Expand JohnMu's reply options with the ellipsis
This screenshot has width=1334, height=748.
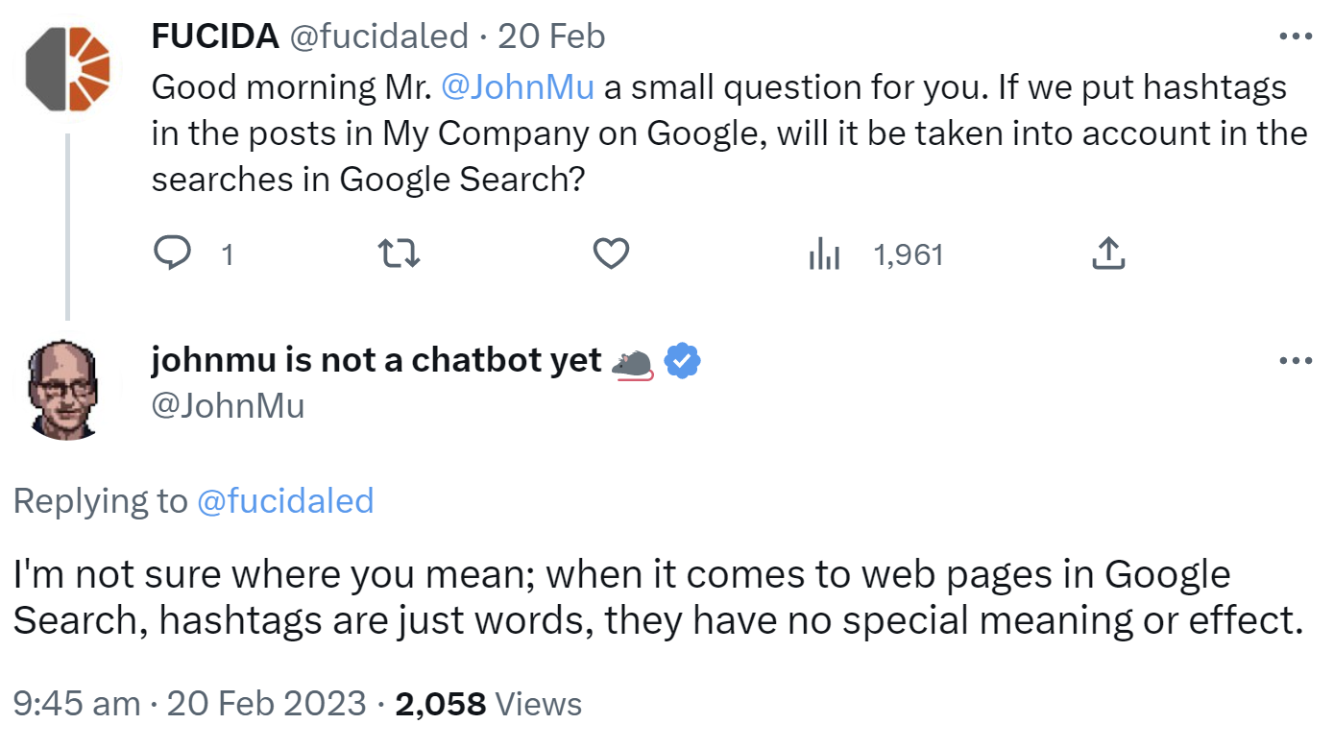(1297, 360)
